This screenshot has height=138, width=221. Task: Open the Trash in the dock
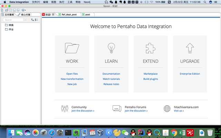click(210, 132)
